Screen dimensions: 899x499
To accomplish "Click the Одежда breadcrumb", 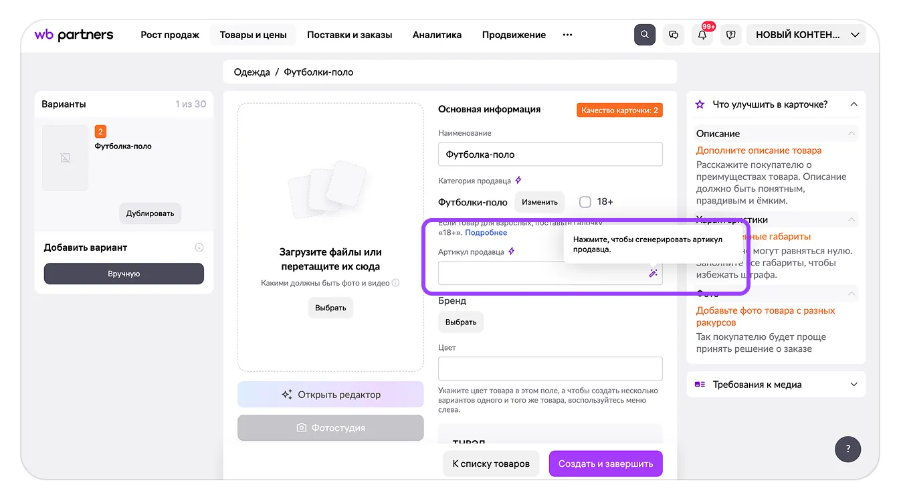I will coord(252,72).
